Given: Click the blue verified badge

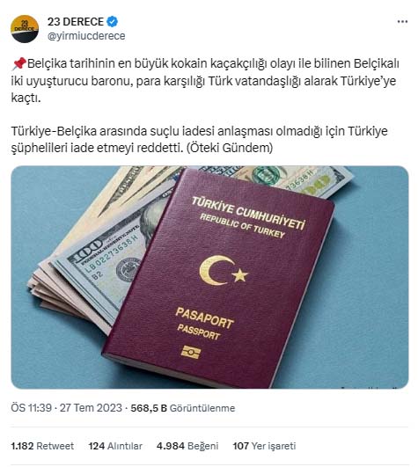Looking at the screenshot, I should [113, 22].
